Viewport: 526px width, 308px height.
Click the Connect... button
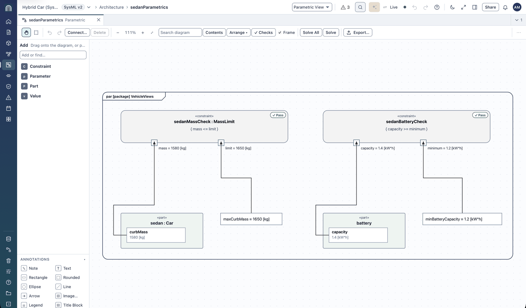77,33
